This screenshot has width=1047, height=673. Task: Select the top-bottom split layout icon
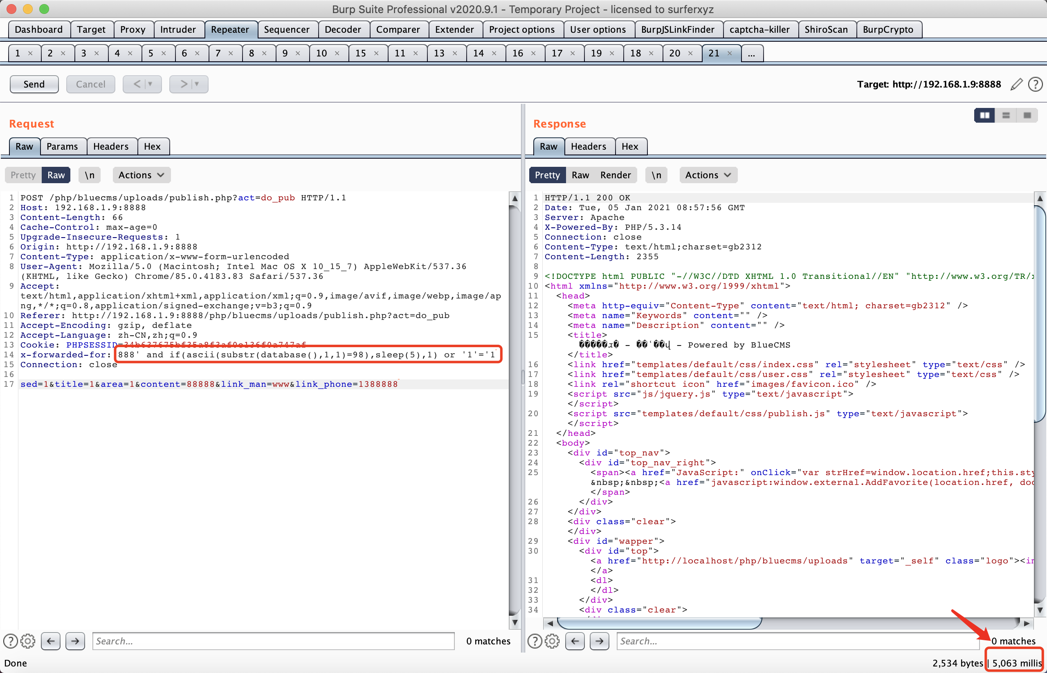coord(1006,115)
